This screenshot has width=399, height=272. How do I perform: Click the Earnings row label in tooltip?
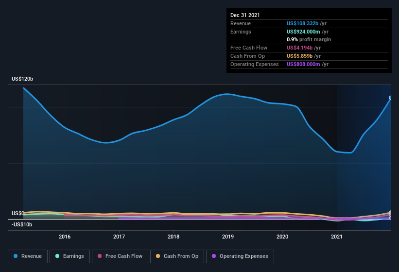(241, 32)
